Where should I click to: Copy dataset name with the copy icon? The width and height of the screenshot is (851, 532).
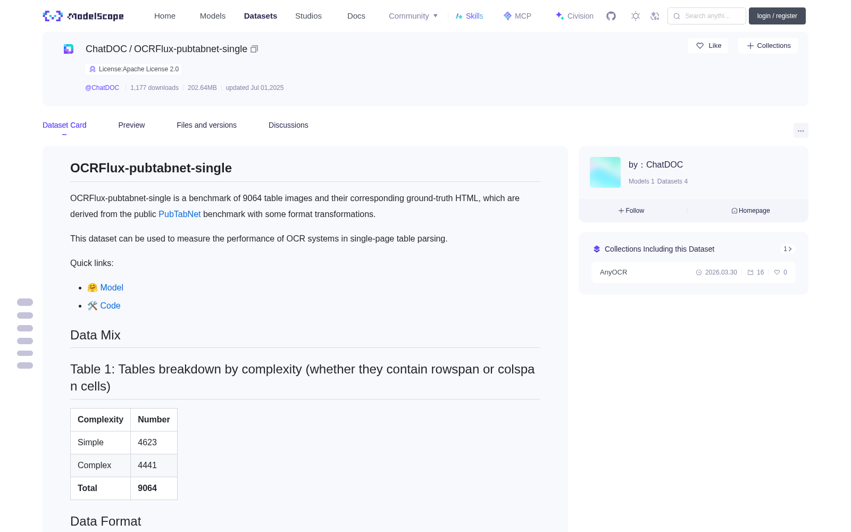point(254,49)
